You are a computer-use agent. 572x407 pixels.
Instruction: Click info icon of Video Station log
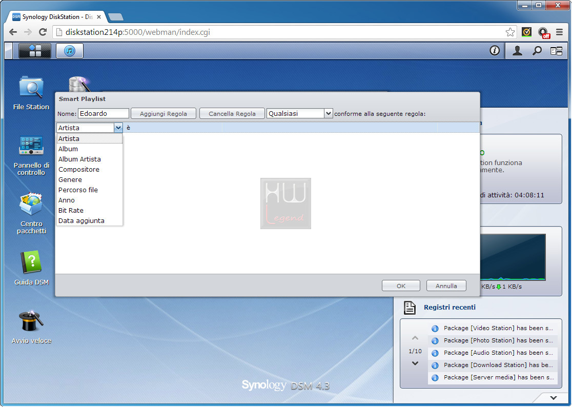pos(435,328)
